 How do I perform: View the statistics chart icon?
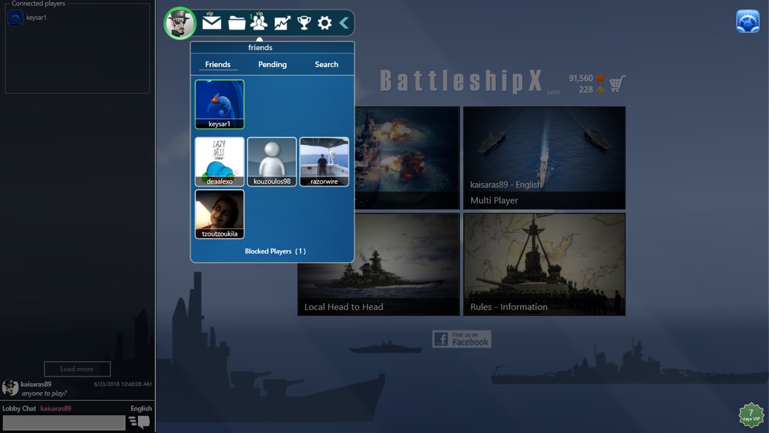[282, 23]
